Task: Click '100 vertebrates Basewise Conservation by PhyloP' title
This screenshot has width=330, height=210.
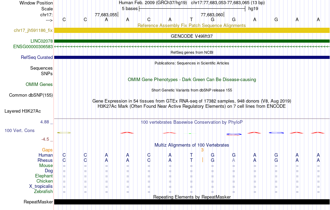Action: pos(192,122)
